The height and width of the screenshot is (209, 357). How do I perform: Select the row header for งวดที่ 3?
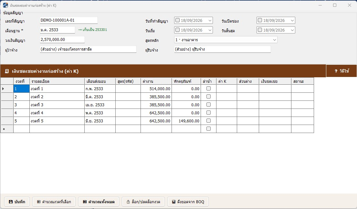pos(7,105)
